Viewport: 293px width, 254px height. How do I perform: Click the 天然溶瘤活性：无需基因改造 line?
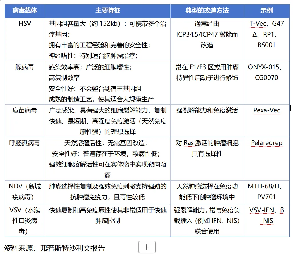pos(106,143)
